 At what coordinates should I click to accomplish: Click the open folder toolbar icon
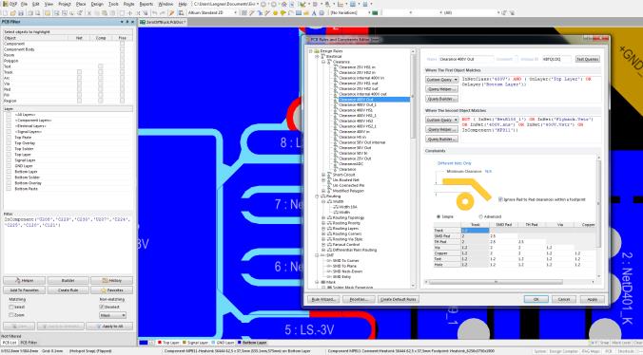coord(13,13)
